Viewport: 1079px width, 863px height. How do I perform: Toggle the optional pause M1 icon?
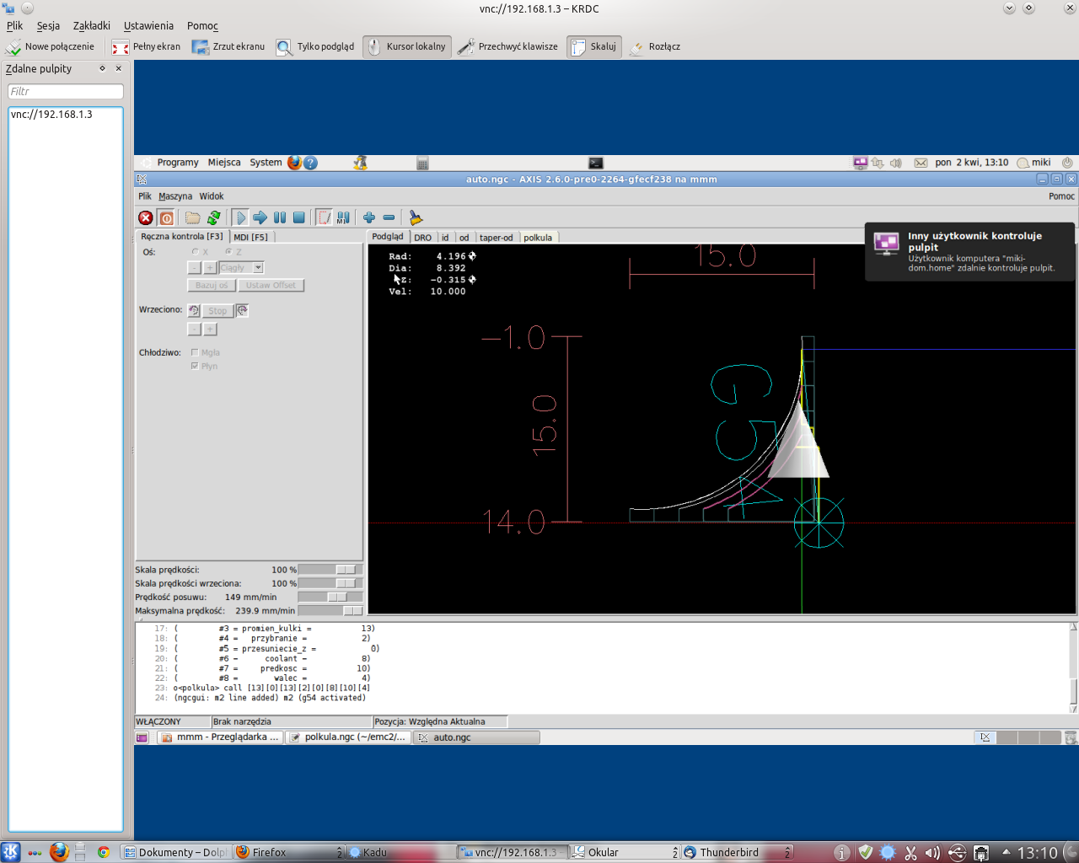click(x=343, y=217)
